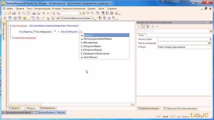Image resolution: width=214 pixels, height=120 pixels.
Task: Print with the printer icon
Action: tap(34, 13)
